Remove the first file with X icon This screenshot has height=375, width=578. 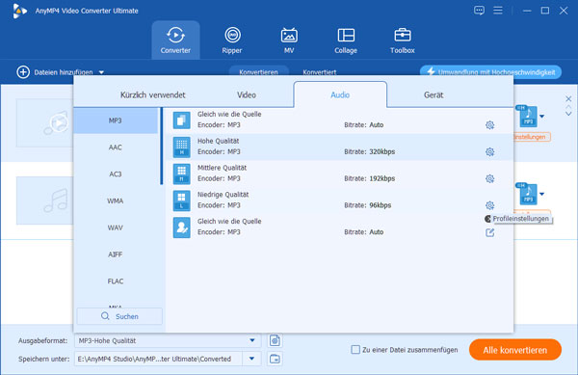[568, 99]
